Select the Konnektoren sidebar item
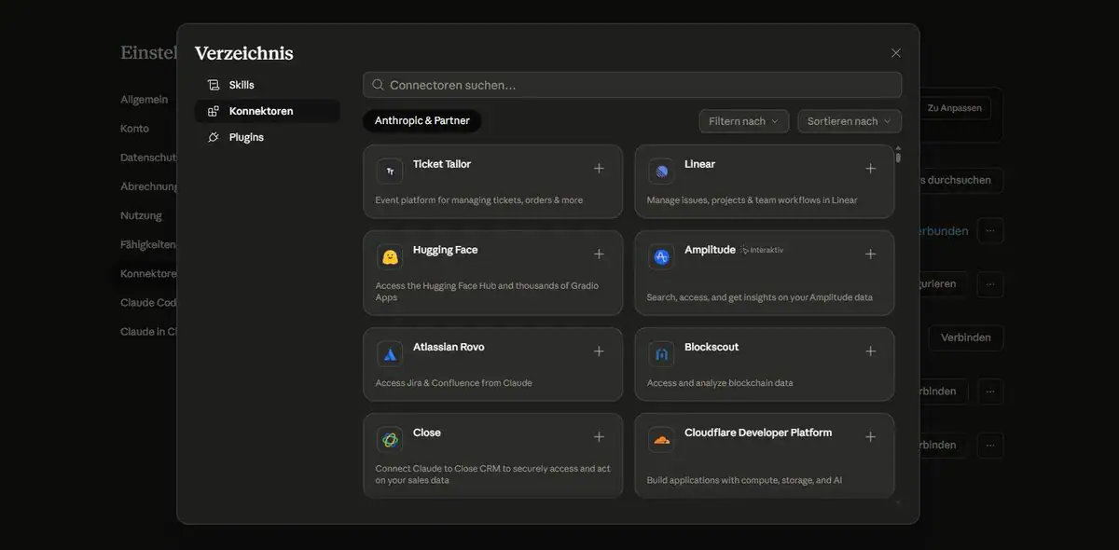The image size is (1119, 550). coord(261,111)
